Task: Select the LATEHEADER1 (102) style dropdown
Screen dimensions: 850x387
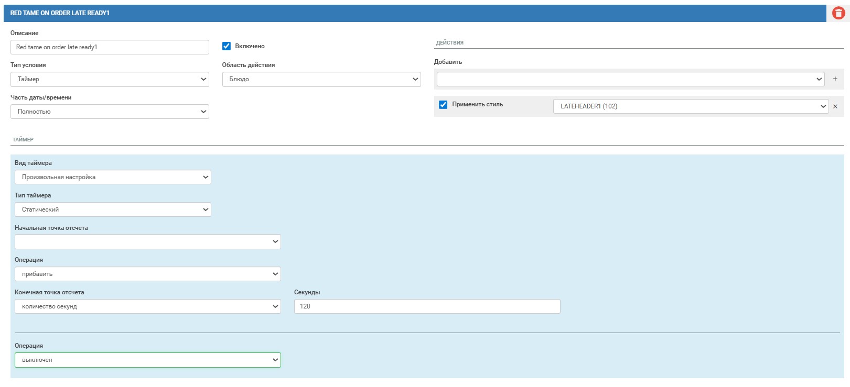Action: tap(690, 106)
